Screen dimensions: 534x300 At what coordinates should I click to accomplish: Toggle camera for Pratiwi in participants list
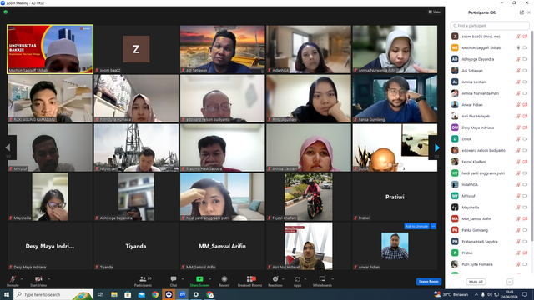(x=525, y=252)
